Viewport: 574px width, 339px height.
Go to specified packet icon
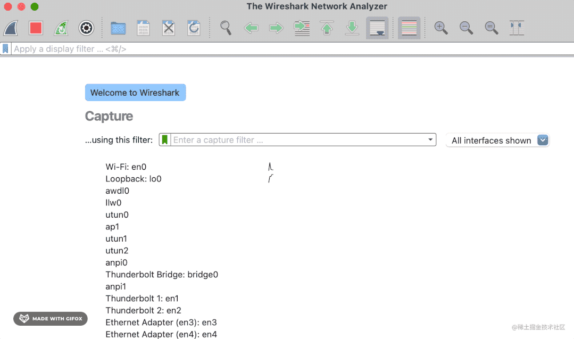click(x=302, y=28)
